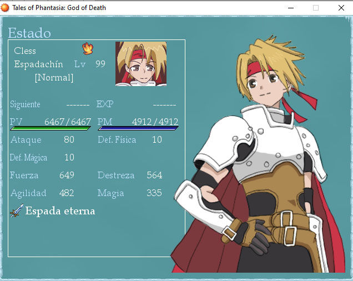Viewport: 353px width, 281px height.
Task: Click the sword icon next to Espada eterna
Action: [17, 210]
